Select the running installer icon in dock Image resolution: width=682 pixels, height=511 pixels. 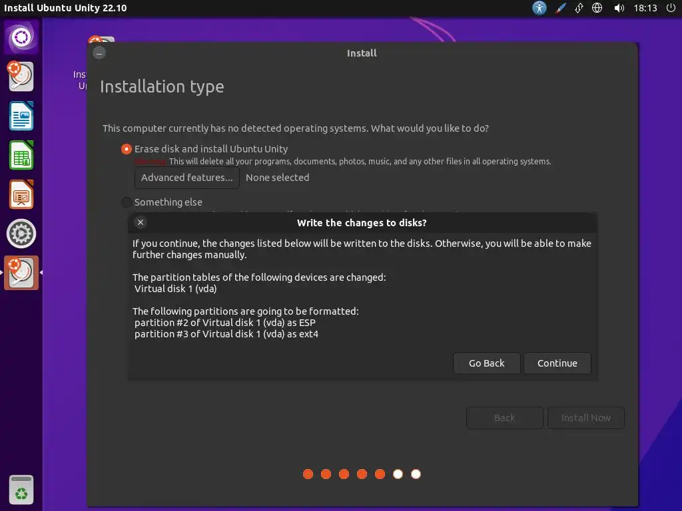pyautogui.click(x=21, y=273)
